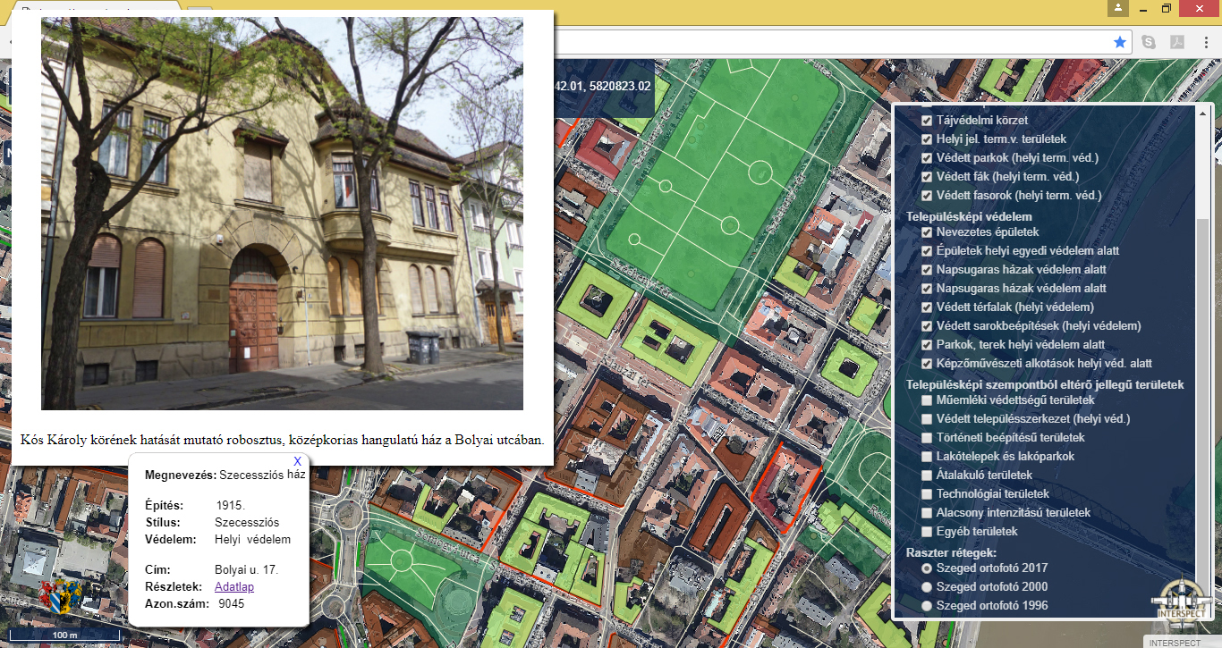This screenshot has height=648, width=1222.
Task: Toggle Védett parkok (helyi term. véd.) checkbox
Action: pos(928,158)
